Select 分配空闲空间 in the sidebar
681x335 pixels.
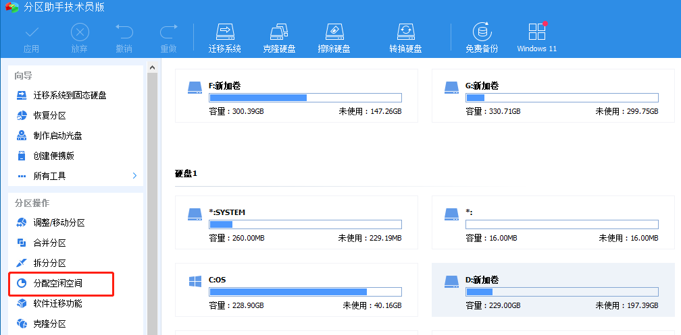point(62,284)
